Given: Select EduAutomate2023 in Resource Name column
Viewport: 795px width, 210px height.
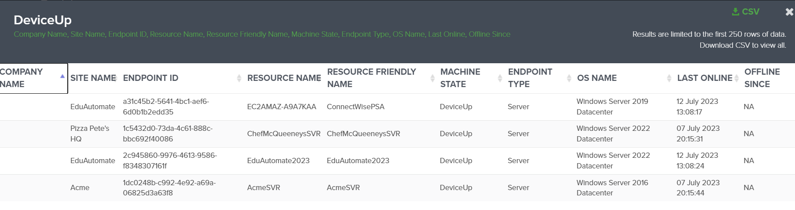Looking at the screenshot, I should [x=278, y=160].
